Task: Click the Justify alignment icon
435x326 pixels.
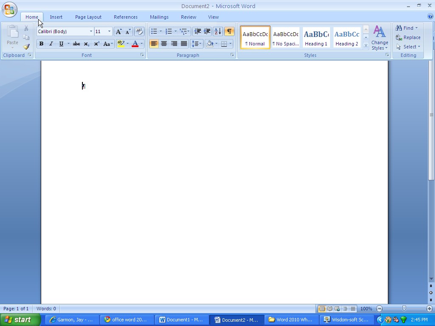Action: click(x=184, y=44)
